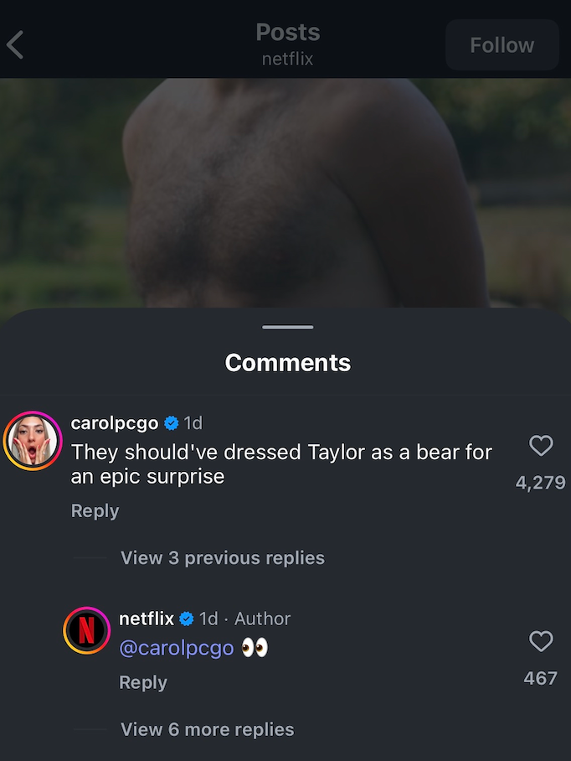The height and width of the screenshot is (761, 571).
Task: Like netflix's reply using the heart icon
Action: point(541,641)
